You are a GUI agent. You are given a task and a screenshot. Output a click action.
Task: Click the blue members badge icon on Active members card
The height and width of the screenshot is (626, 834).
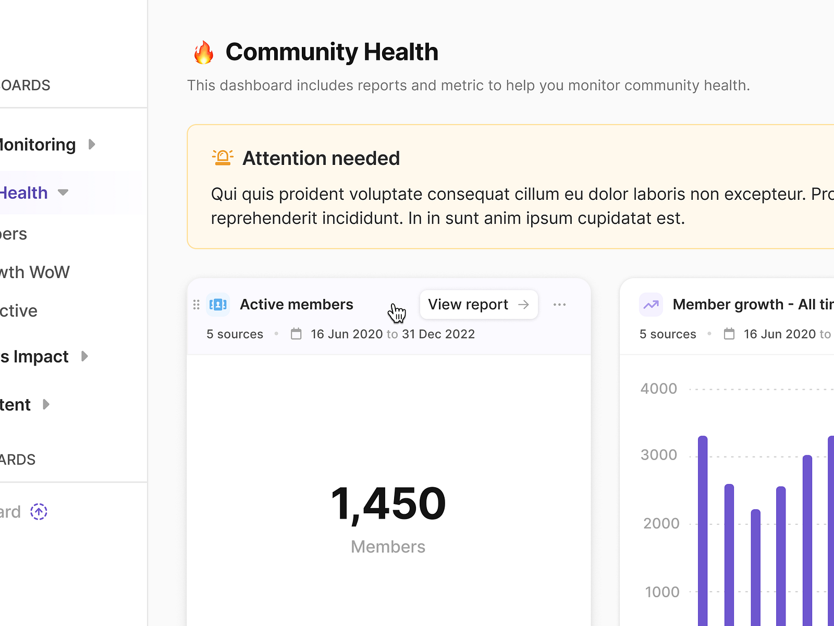217,304
